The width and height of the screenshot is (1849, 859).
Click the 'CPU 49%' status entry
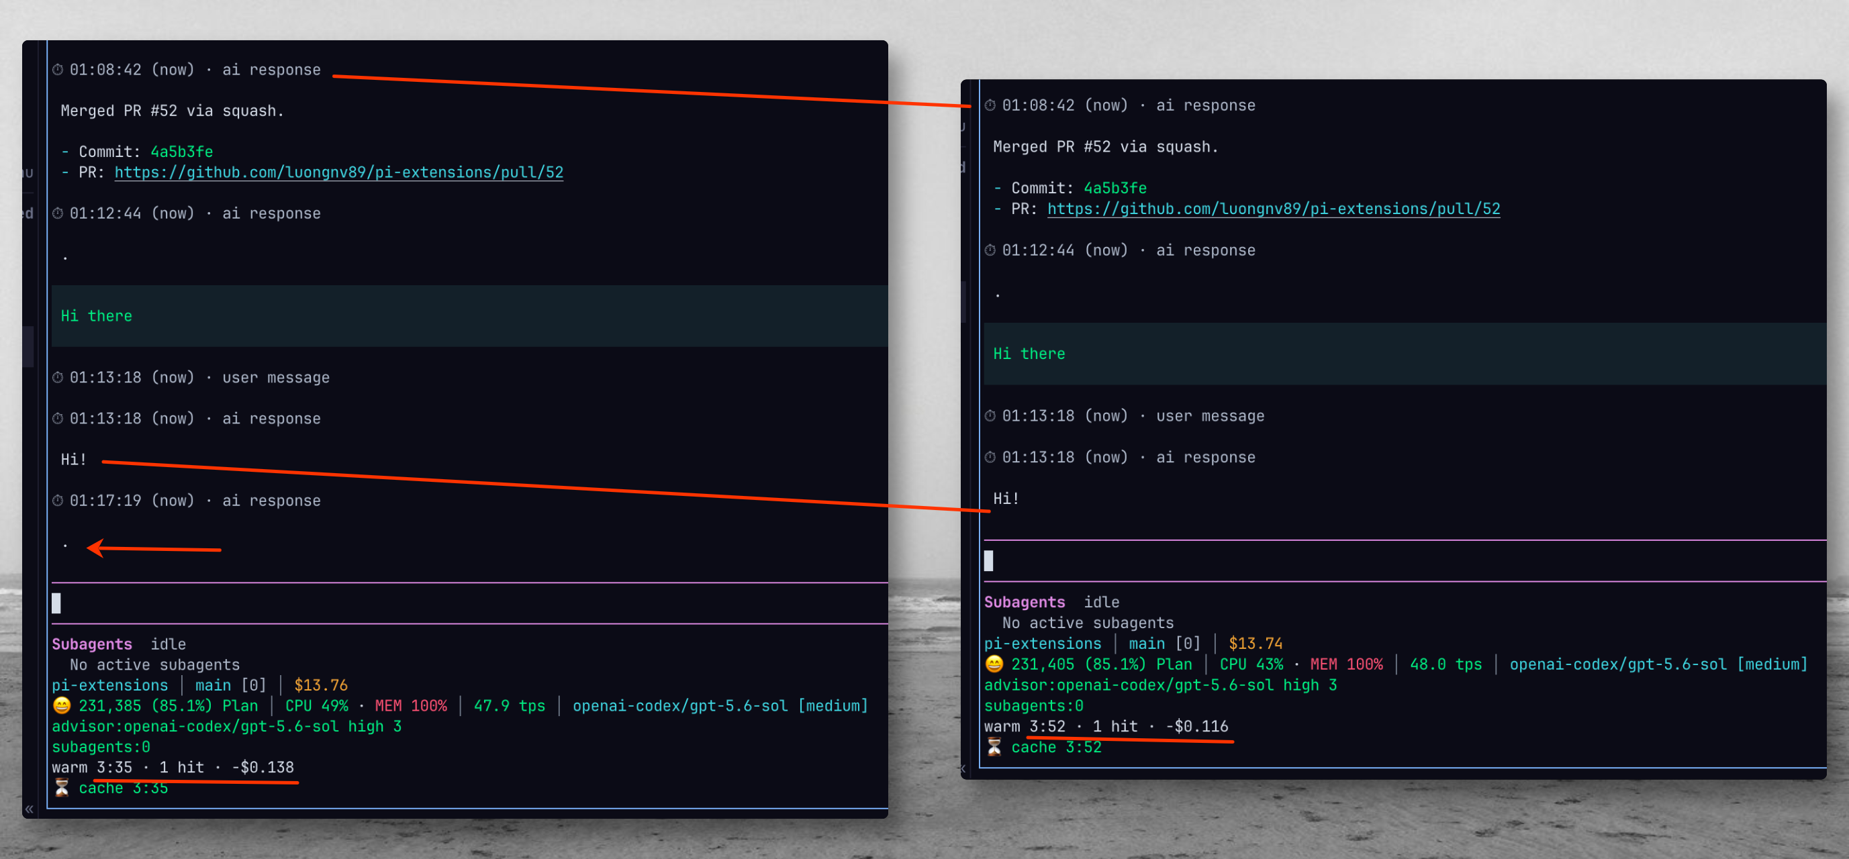point(316,705)
